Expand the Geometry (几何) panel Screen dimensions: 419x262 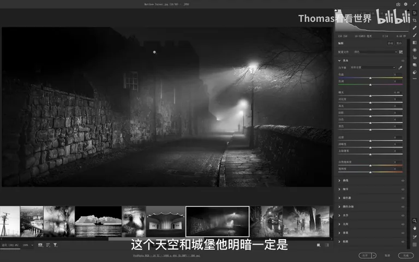click(x=339, y=224)
